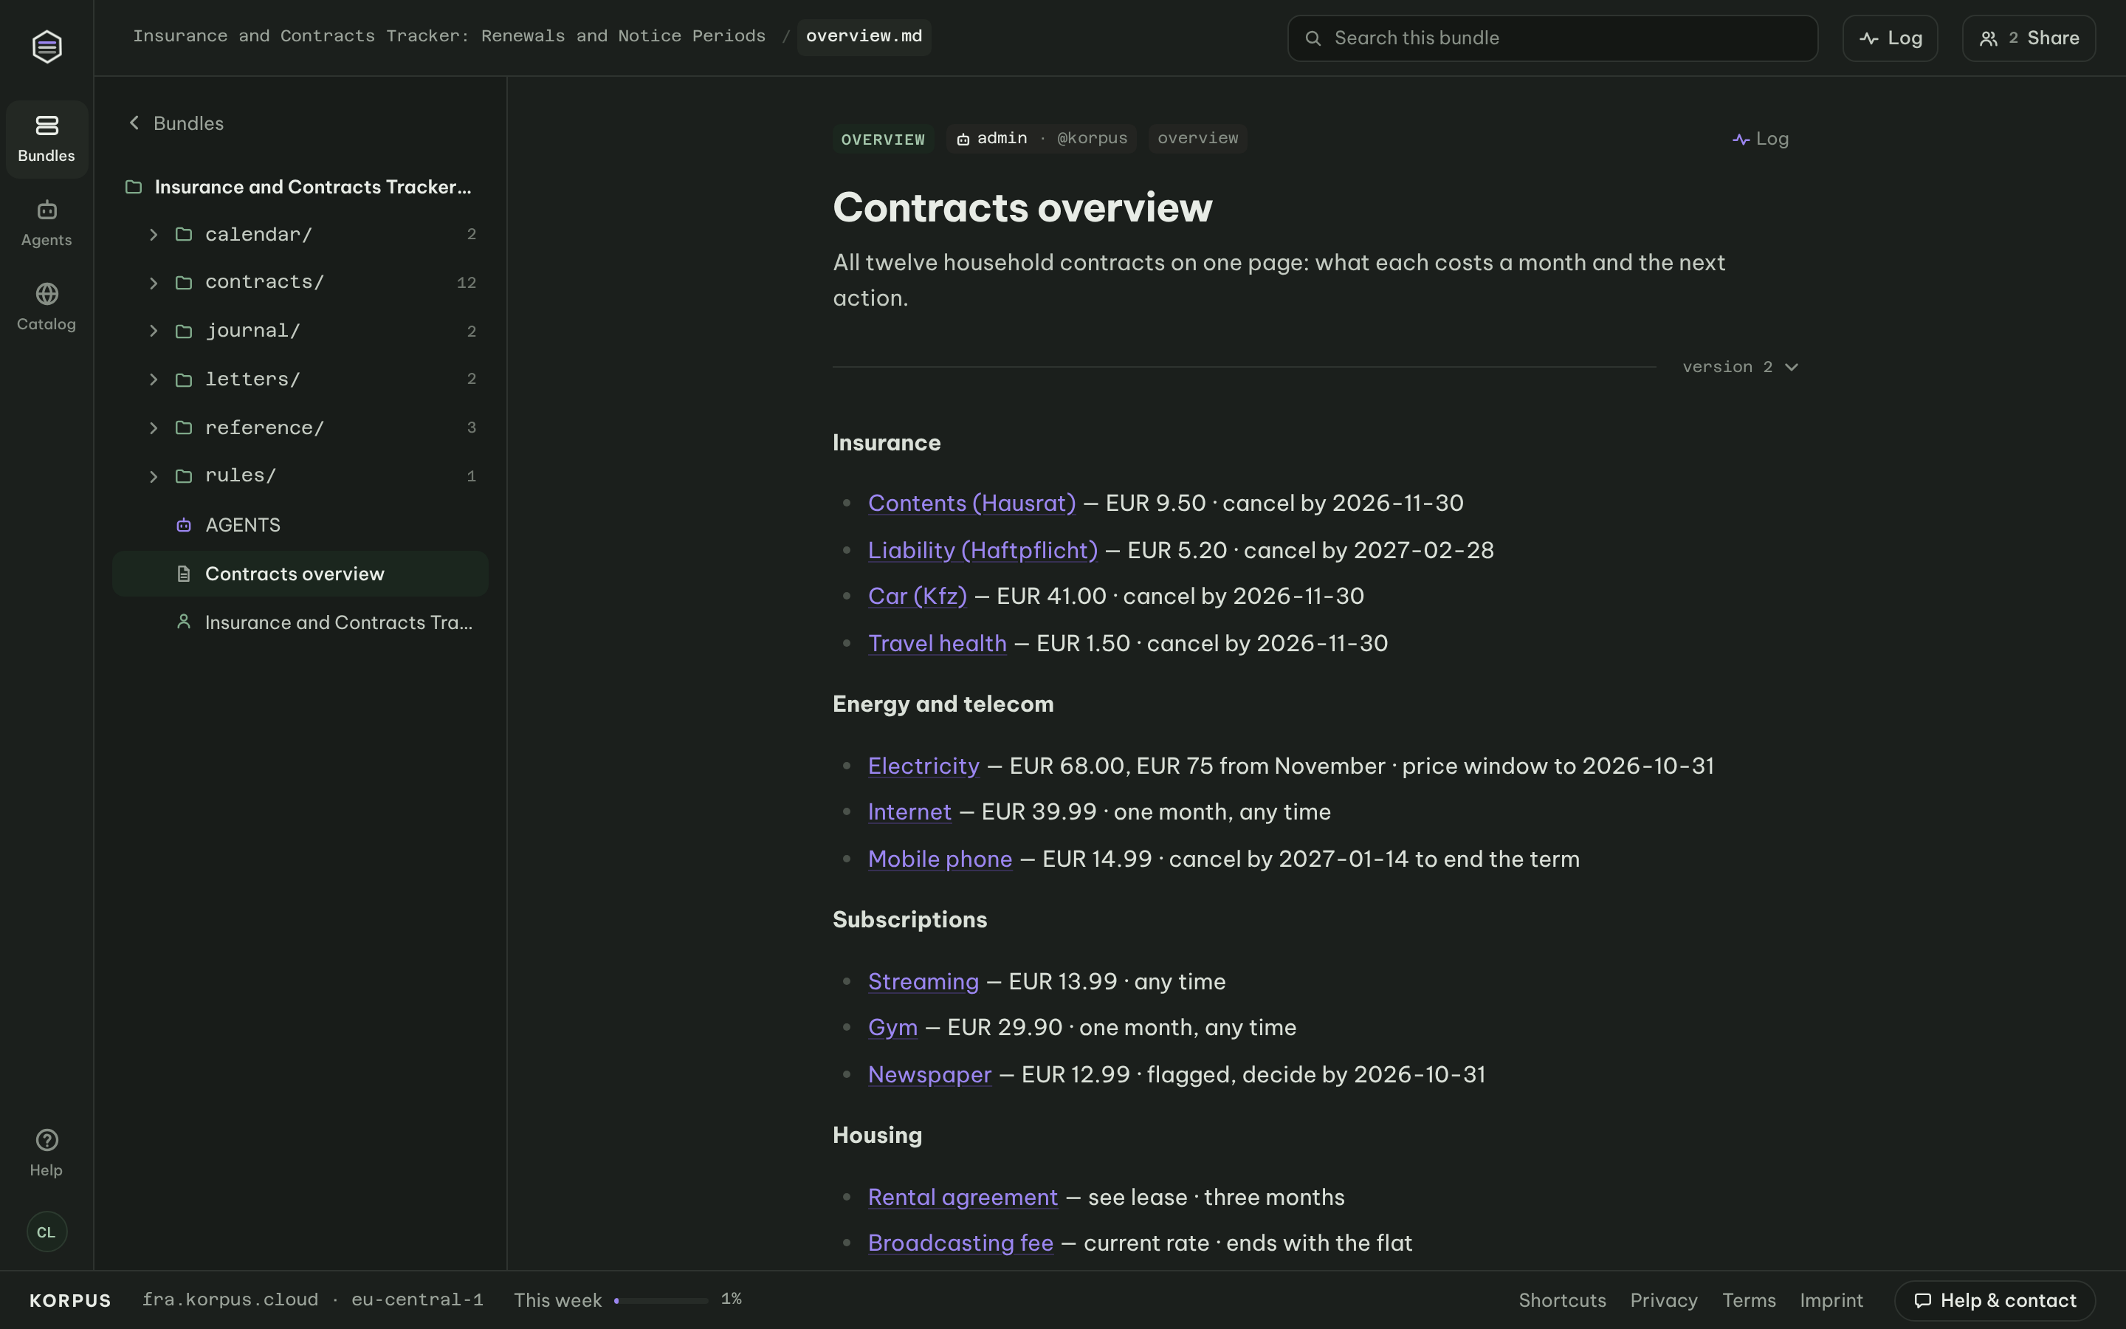
Task: Open the Travel health link
Action: pos(938,645)
